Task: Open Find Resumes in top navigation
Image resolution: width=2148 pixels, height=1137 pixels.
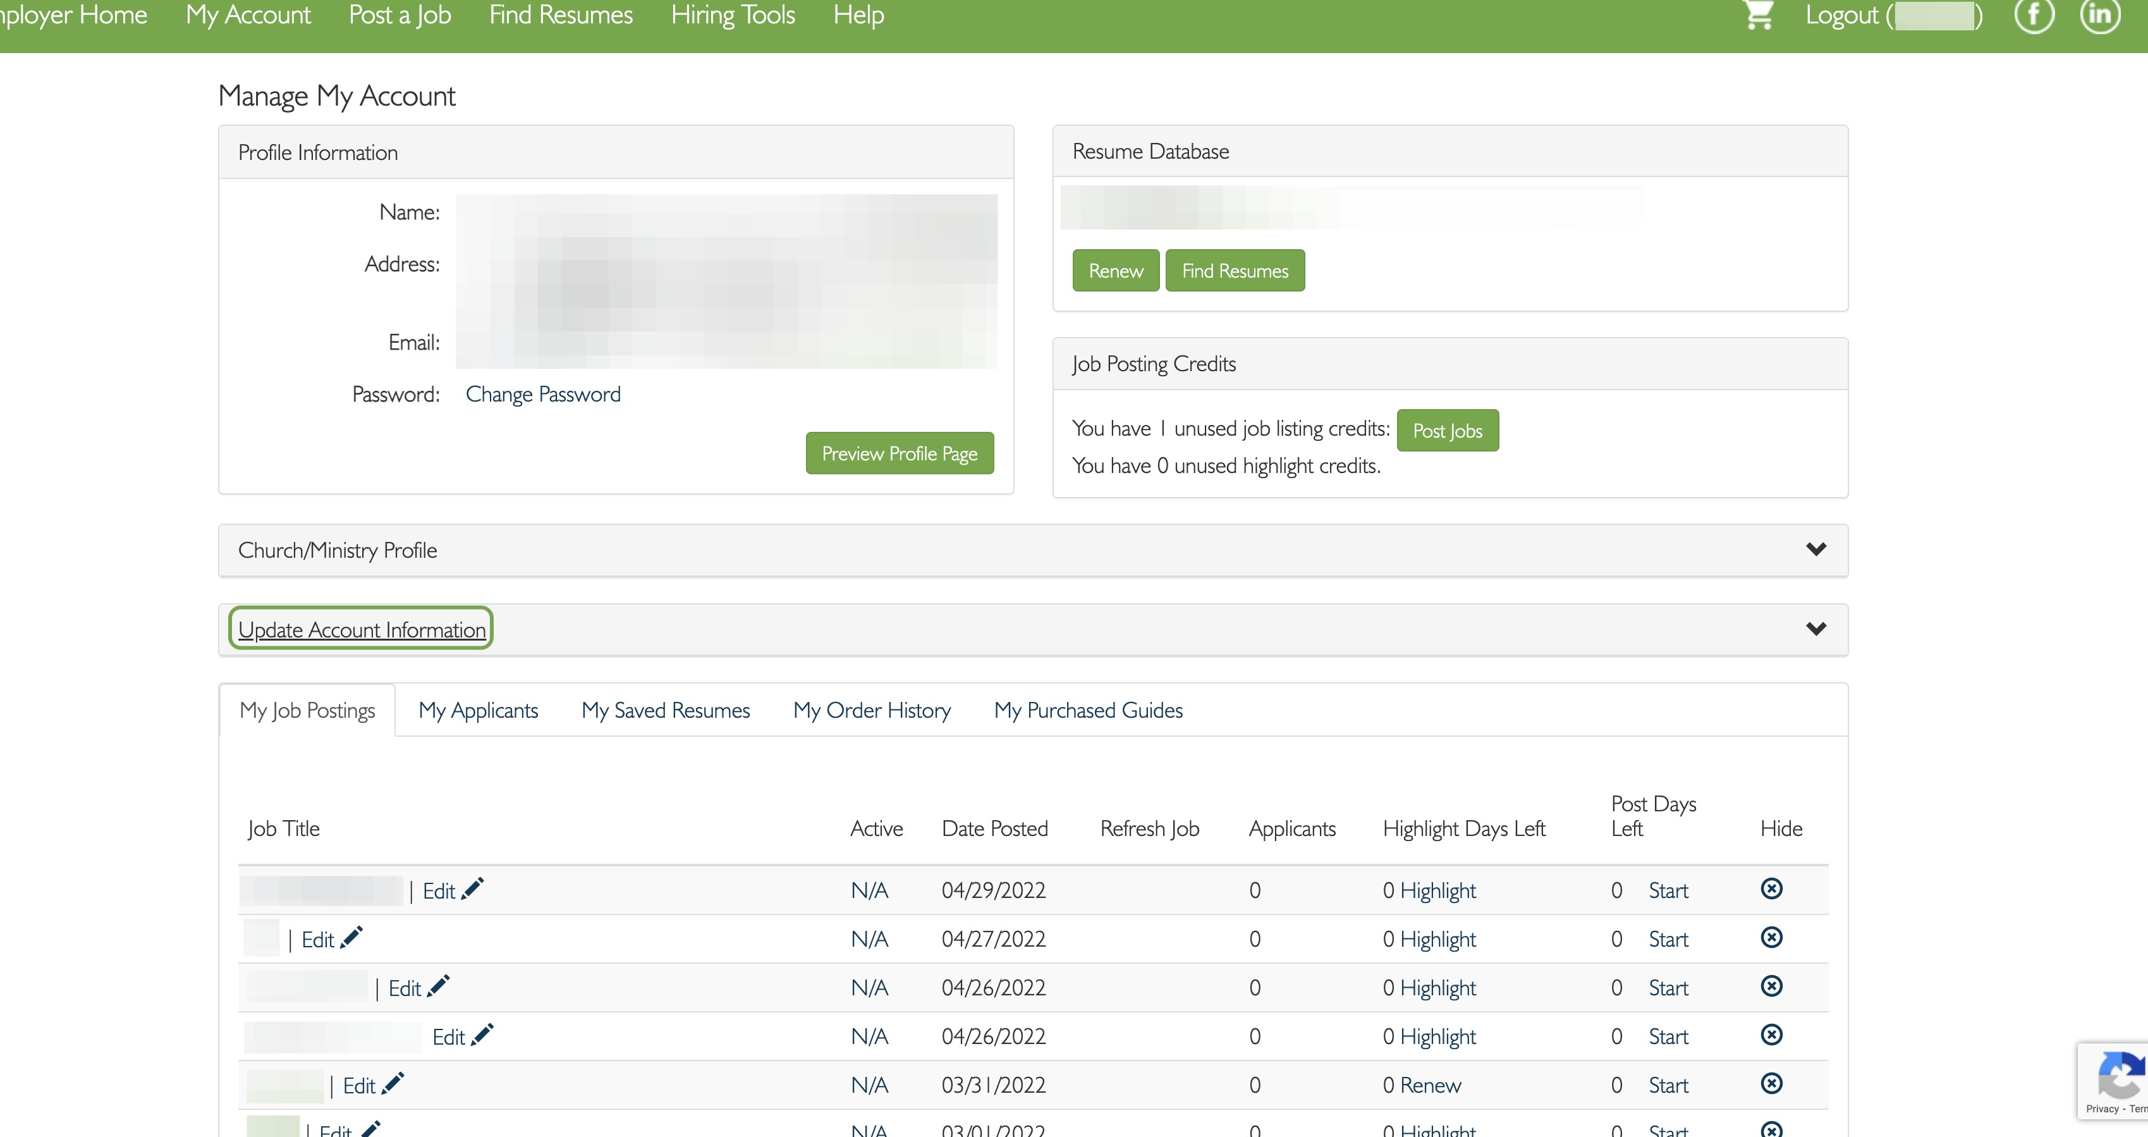Action: (x=560, y=15)
